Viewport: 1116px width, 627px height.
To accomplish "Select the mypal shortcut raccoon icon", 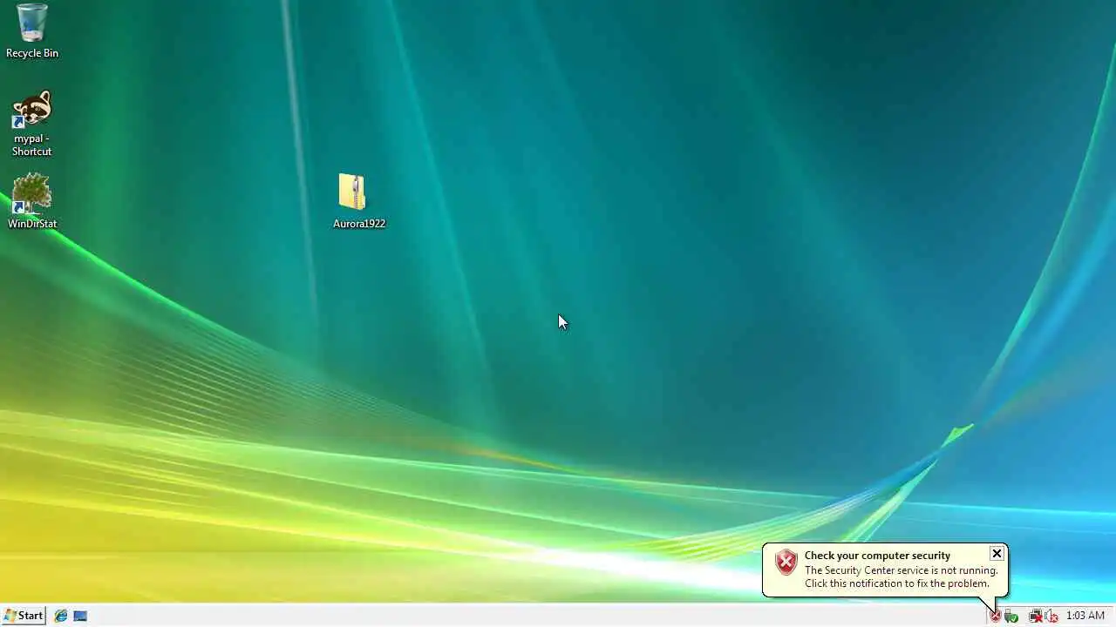I will pos(32,110).
